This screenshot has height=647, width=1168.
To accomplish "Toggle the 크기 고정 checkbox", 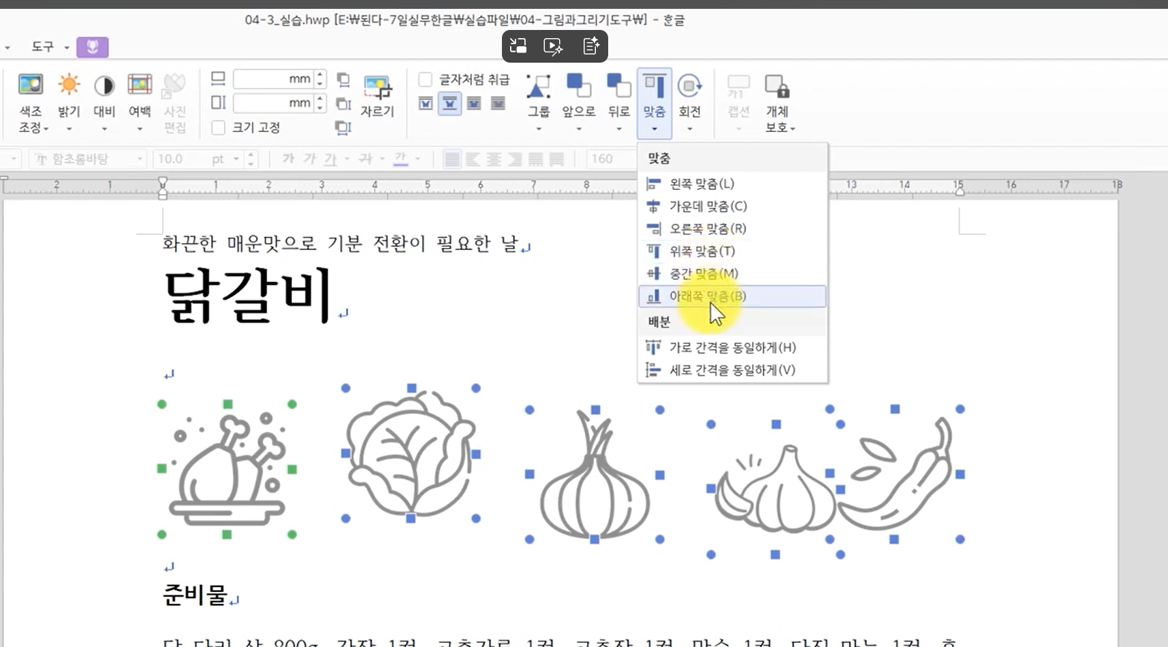I will coord(218,127).
